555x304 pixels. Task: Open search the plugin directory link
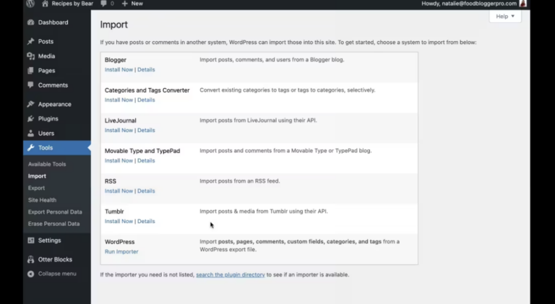click(231, 274)
